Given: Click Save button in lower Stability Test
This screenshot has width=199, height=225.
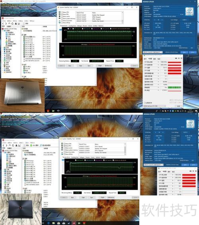Looking at the screenshot, I should click(x=92, y=197).
